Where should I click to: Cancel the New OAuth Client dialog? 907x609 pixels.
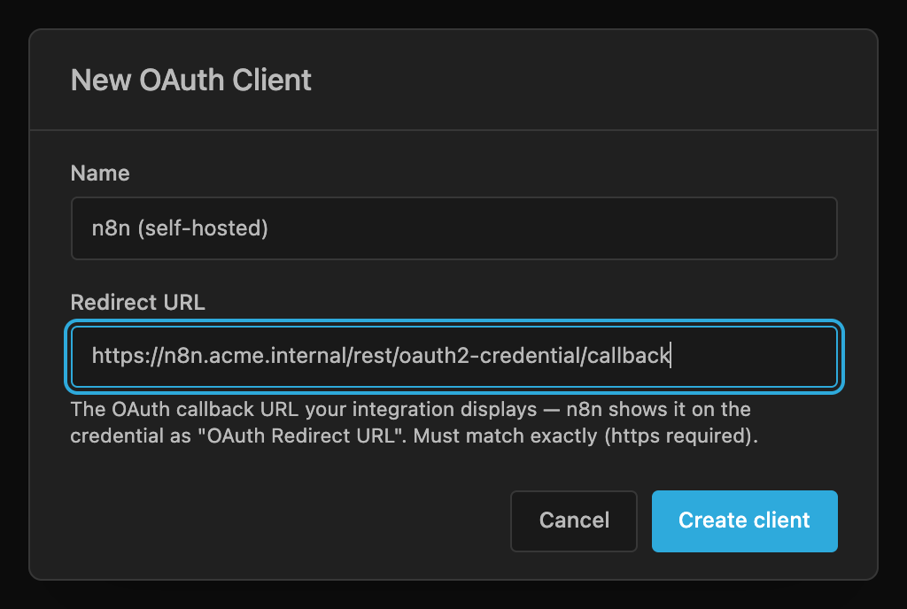pyautogui.click(x=574, y=521)
